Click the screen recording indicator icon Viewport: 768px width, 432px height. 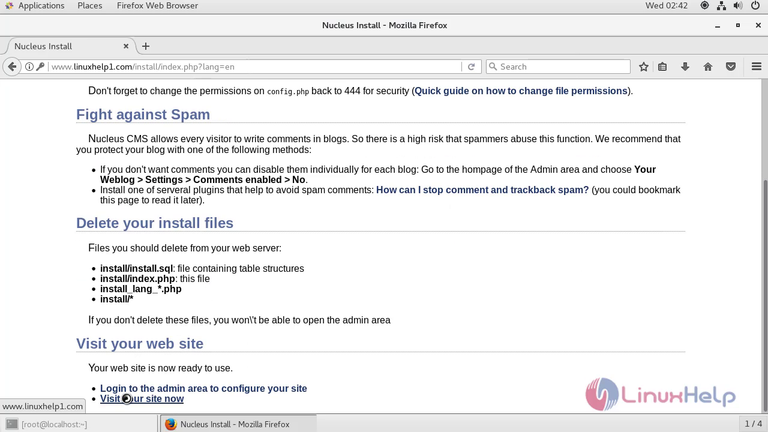[x=704, y=5]
